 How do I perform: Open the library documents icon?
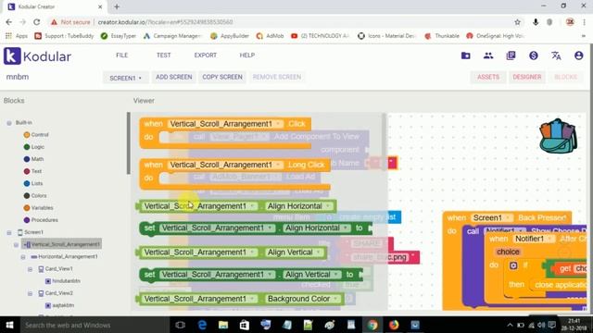[x=511, y=55]
